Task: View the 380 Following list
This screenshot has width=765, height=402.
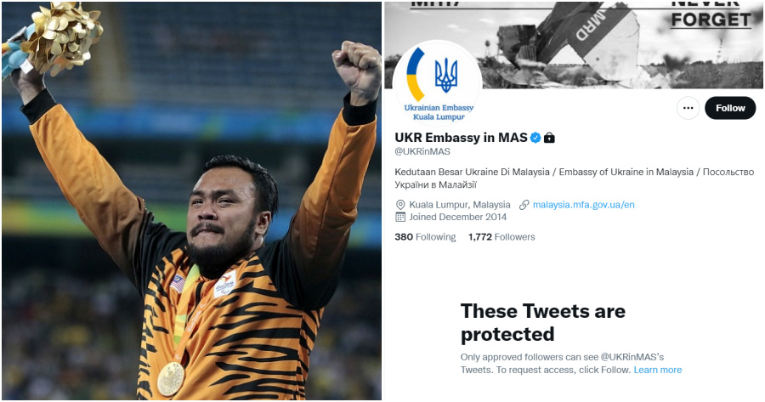Action: pyautogui.click(x=425, y=237)
